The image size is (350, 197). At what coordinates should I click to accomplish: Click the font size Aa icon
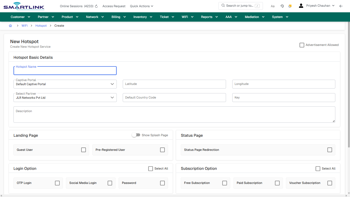pyautogui.click(x=273, y=6)
